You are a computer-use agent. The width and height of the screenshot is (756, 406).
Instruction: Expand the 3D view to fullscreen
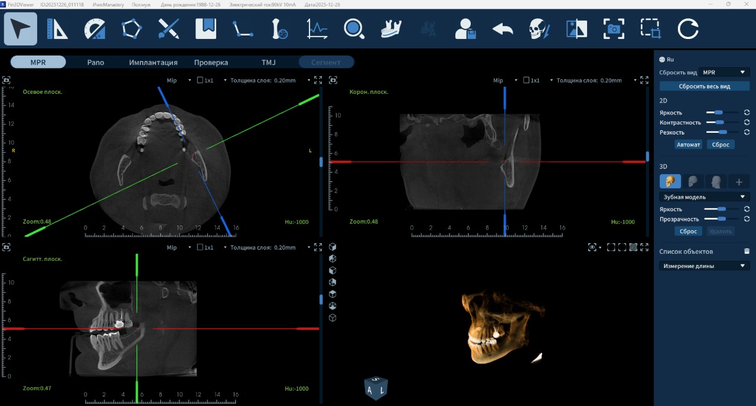coord(644,247)
